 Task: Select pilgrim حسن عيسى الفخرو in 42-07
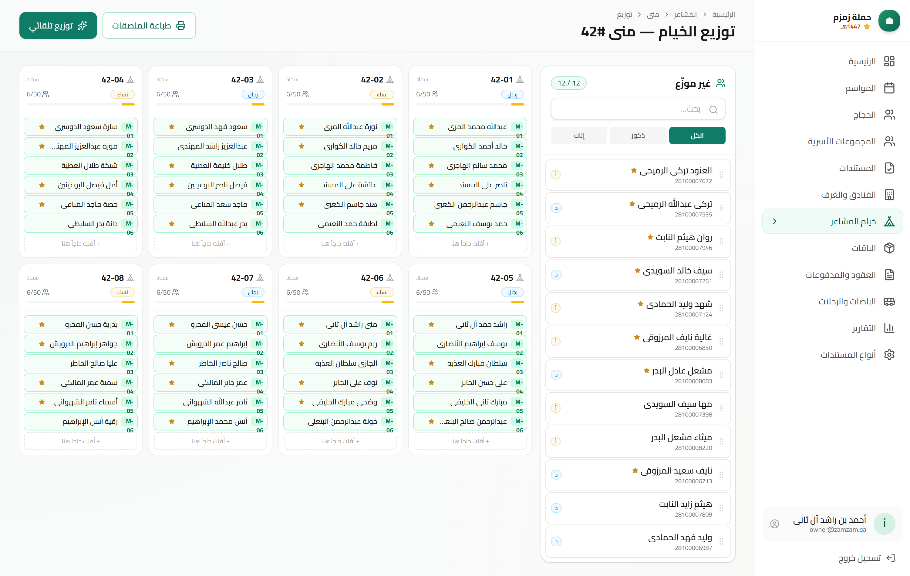[211, 324]
